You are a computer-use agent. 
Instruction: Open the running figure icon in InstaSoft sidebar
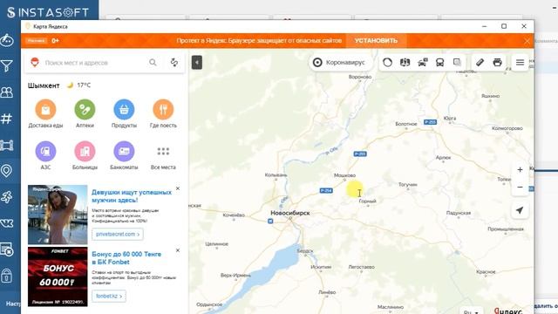(7, 197)
